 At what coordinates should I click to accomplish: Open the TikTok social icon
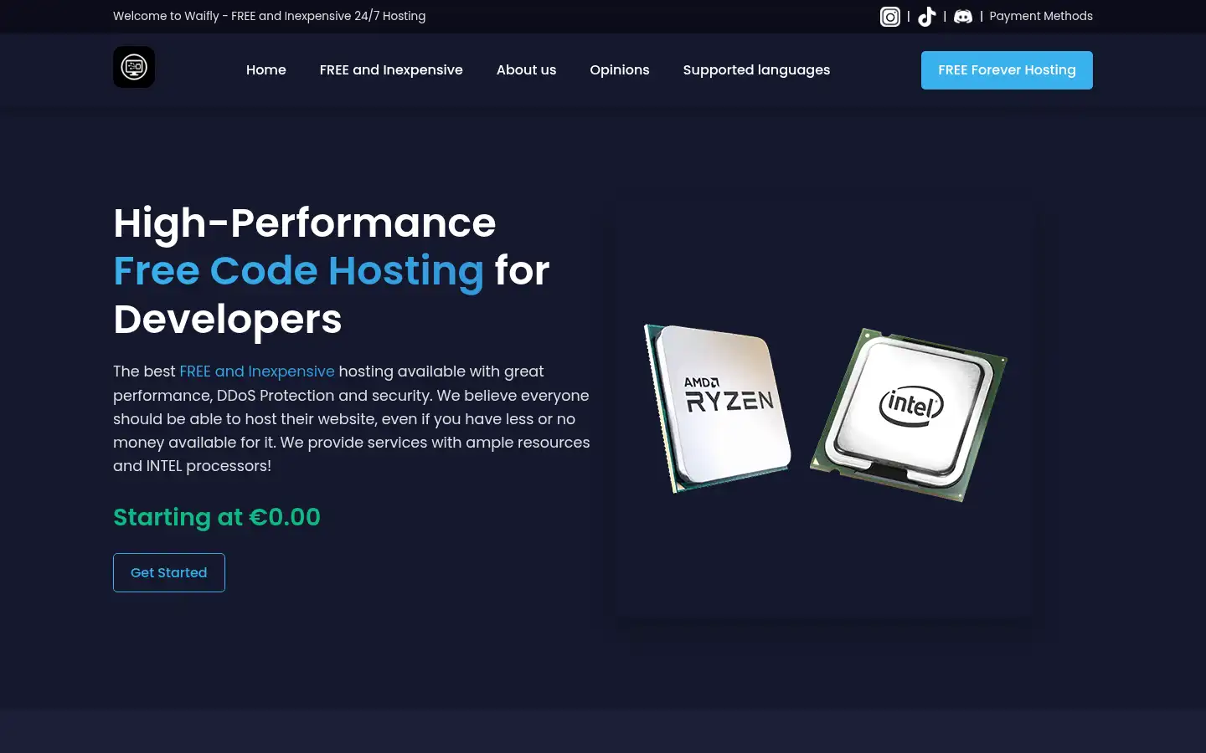(x=926, y=17)
